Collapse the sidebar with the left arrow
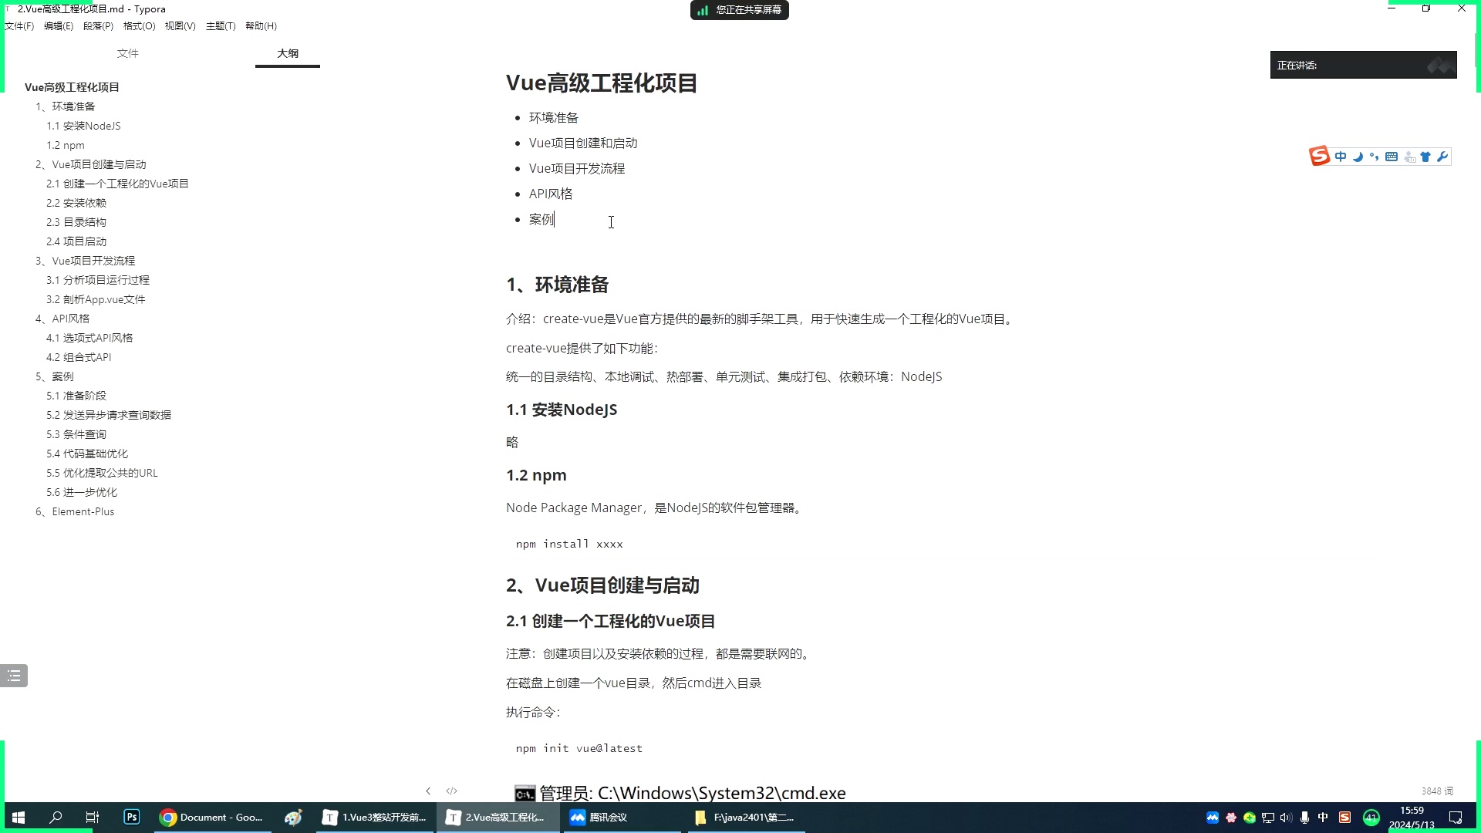Image resolution: width=1481 pixels, height=833 pixels. (428, 791)
